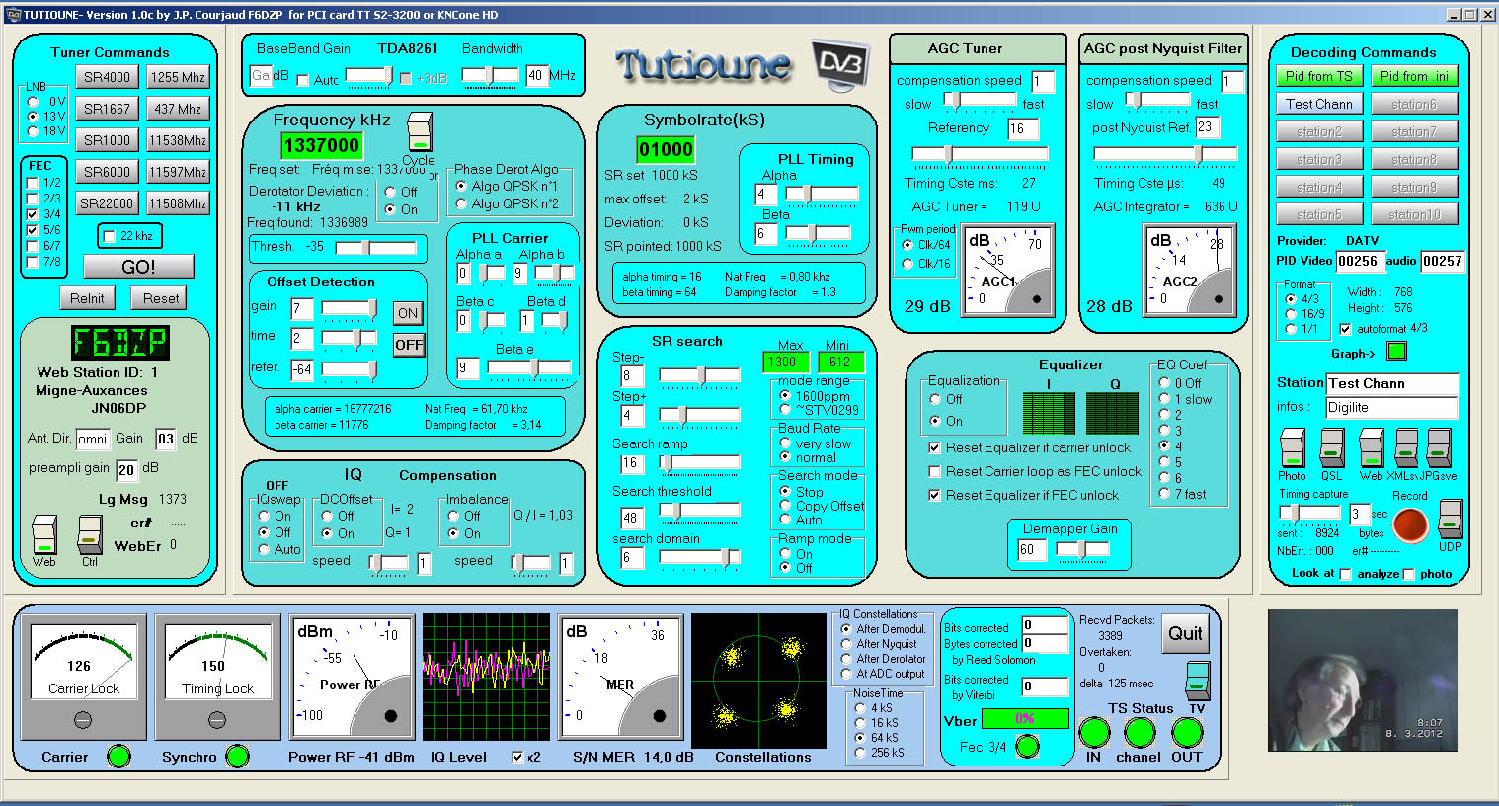Screen dimensions: 1499x806
Task: Click the Timing Lock gauge
Action: coord(218,677)
